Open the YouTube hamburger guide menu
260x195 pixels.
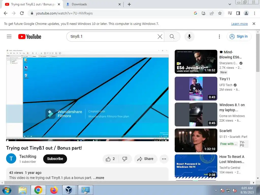pos(9,37)
